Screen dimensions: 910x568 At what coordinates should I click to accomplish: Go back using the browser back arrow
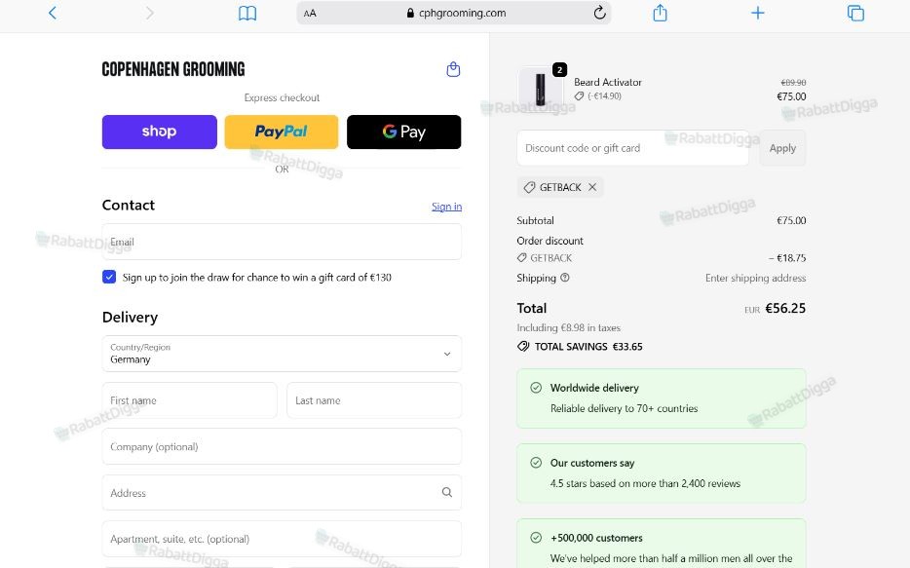click(53, 13)
